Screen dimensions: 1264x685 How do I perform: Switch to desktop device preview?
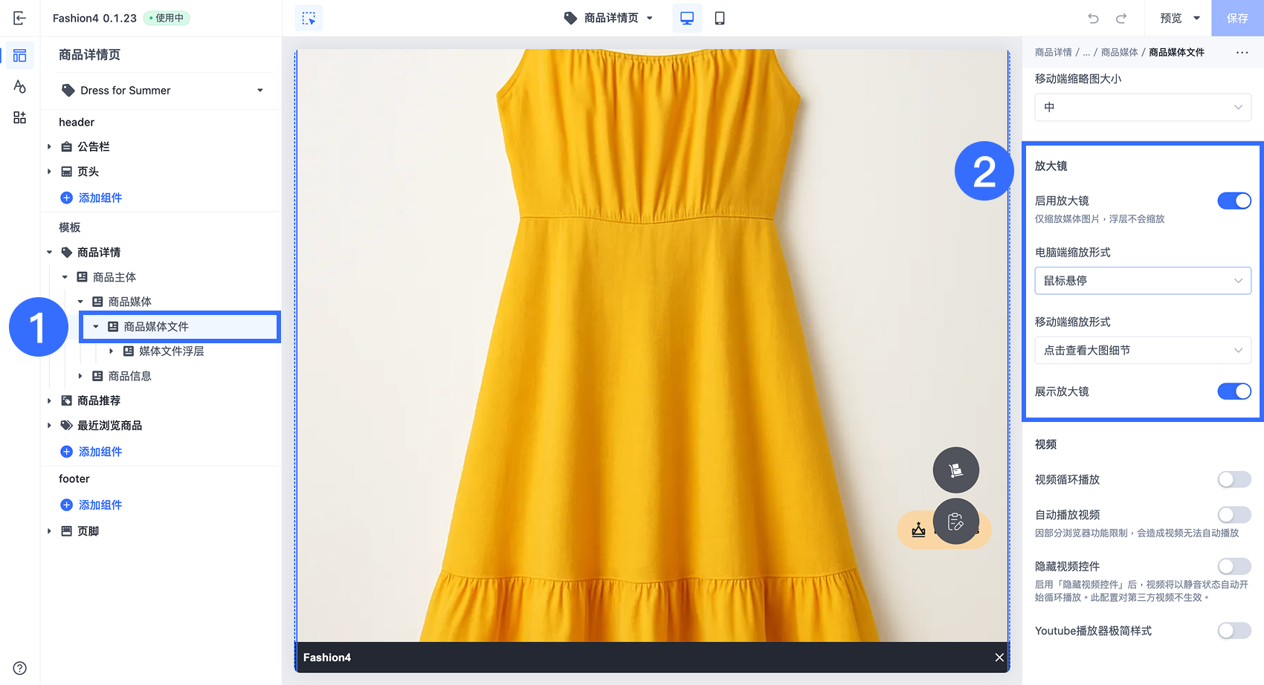pyautogui.click(x=686, y=18)
